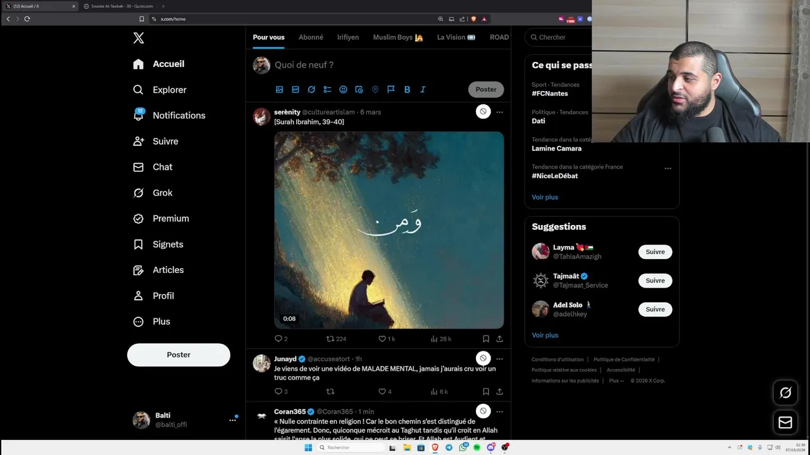Click Voir plus under the trends
The width and height of the screenshot is (810, 455).
[x=545, y=197]
